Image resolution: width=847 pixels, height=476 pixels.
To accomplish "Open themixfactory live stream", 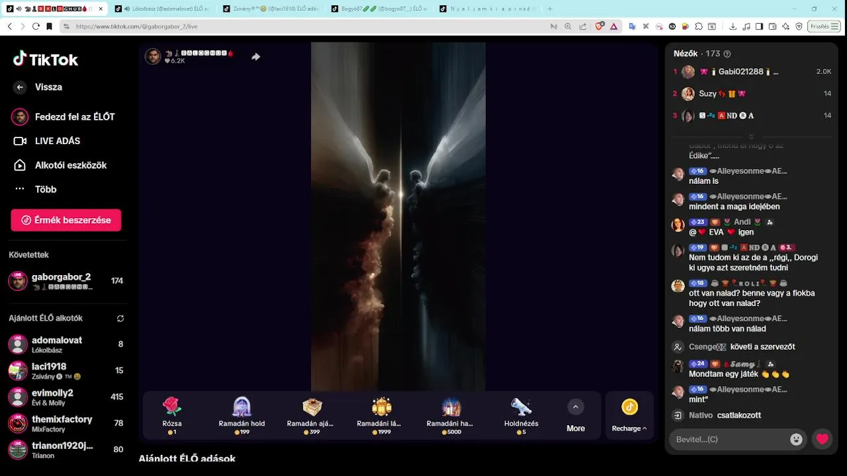I will (x=65, y=424).
